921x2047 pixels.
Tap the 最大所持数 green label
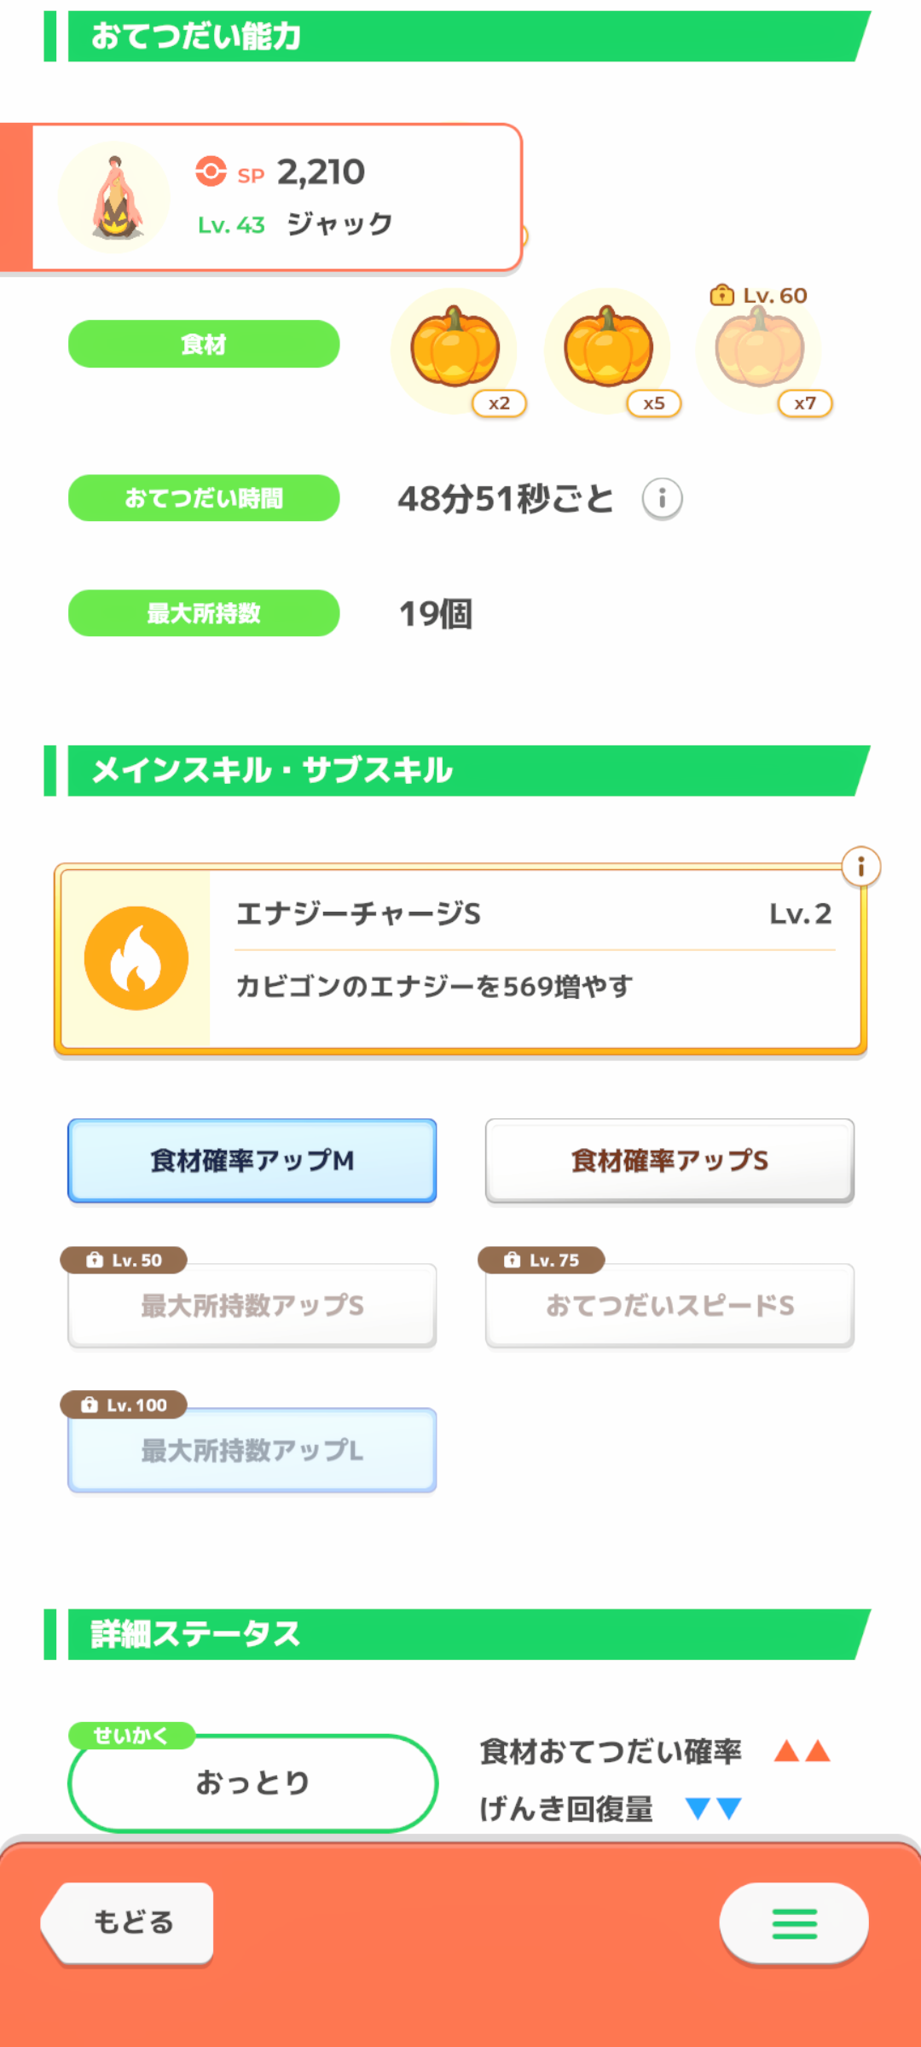204,613
